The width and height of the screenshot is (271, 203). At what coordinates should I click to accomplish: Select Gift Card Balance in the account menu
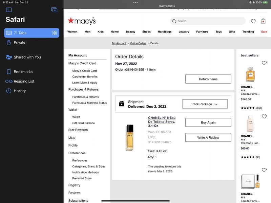[83, 123]
